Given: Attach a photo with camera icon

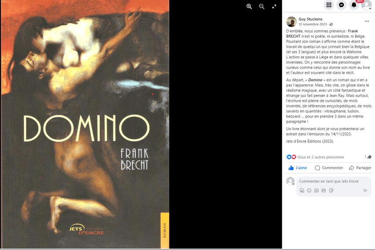Looking at the screenshot, I should pos(317,190).
